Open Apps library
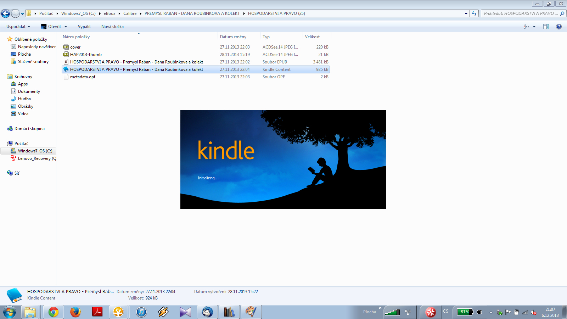 tap(23, 84)
